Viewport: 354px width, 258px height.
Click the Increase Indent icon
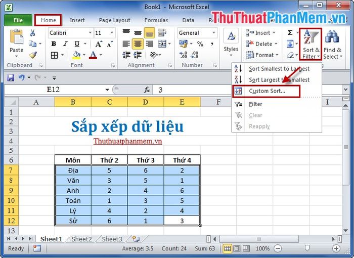pos(138,55)
